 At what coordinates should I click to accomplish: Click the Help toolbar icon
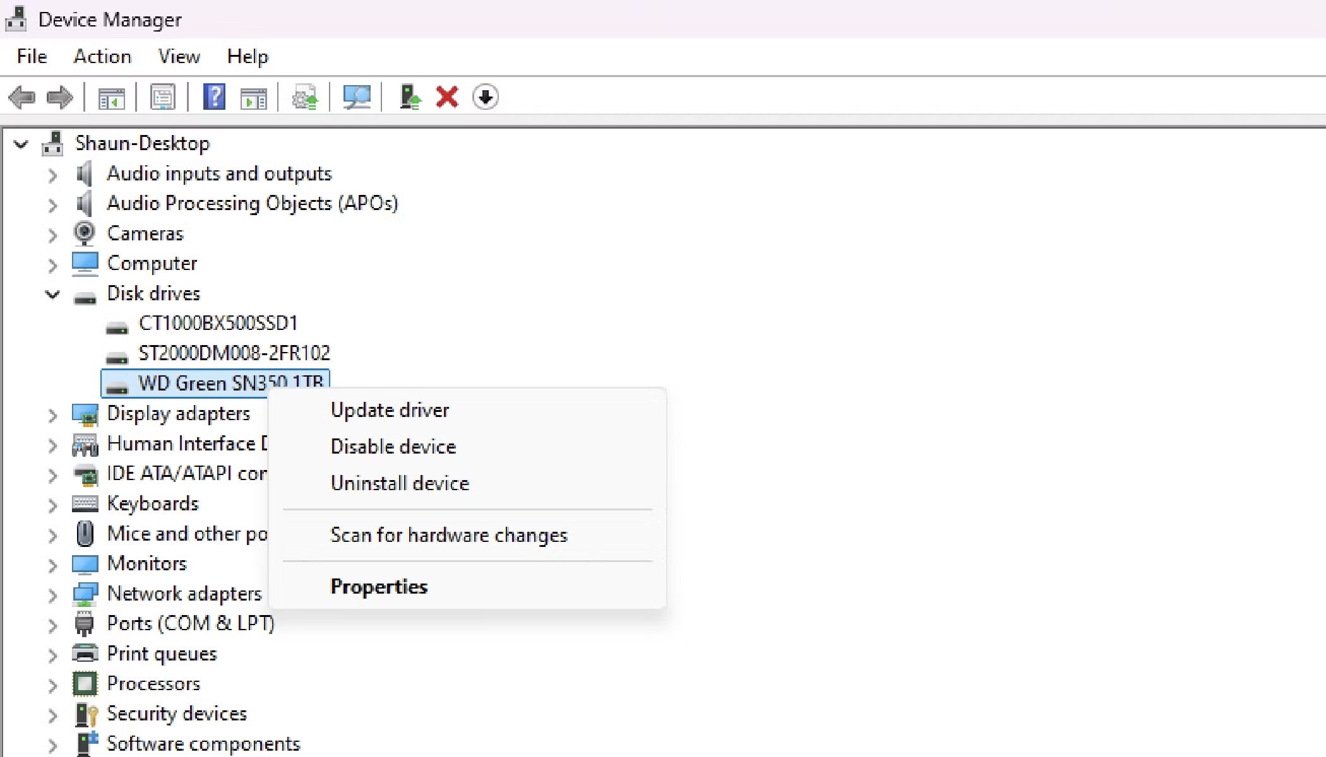coord(213,97)
